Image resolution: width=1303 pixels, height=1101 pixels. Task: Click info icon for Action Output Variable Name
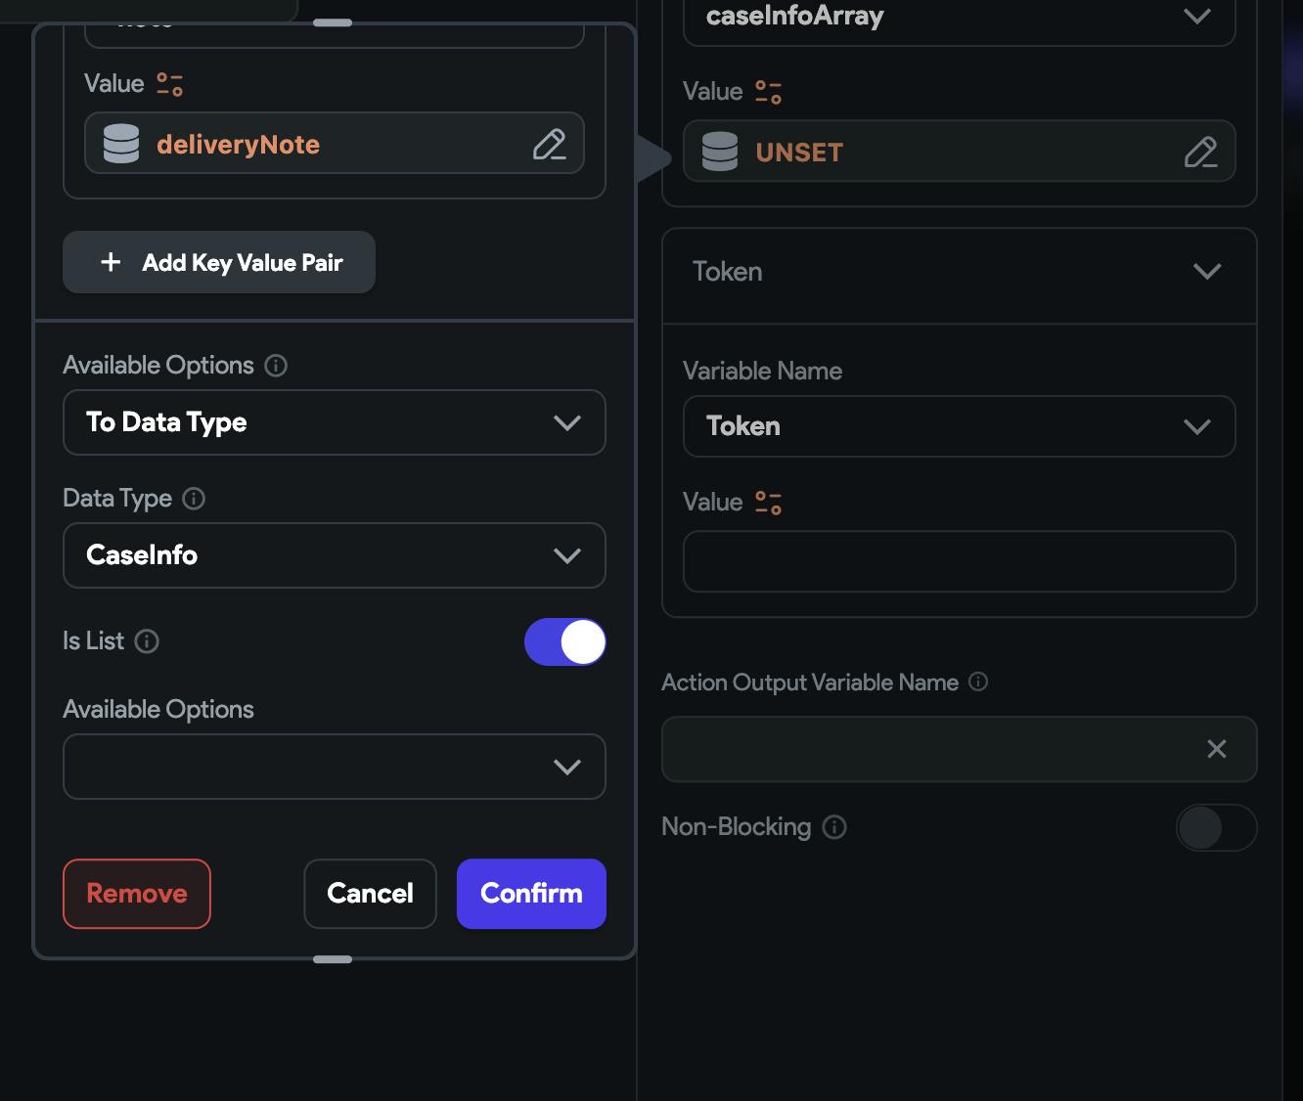pyautogui.click(x=978, y=683)
